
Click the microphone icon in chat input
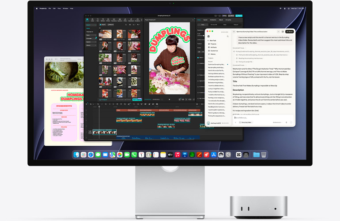tap(286, 122)
